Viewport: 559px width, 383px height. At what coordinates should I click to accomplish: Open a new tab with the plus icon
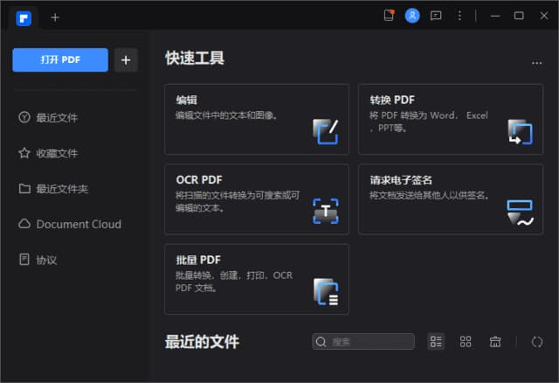55,17
